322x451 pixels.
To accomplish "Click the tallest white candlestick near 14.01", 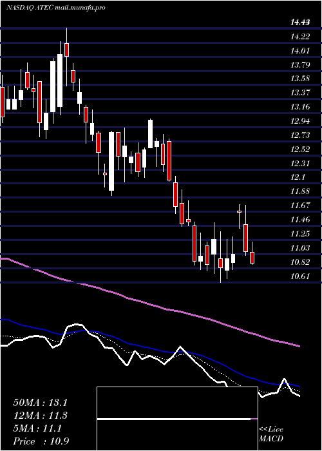I will point(60,81).
